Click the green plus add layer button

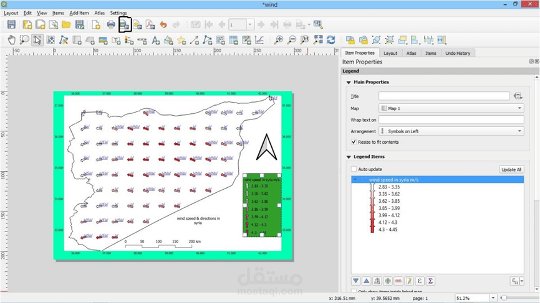[388, 281]
